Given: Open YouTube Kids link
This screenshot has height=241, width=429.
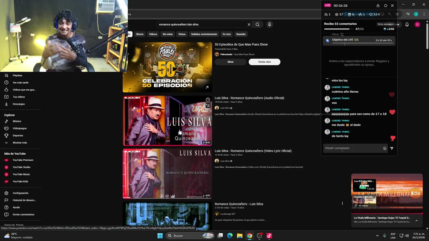Looking at the screenshot, I should point(20,181).
